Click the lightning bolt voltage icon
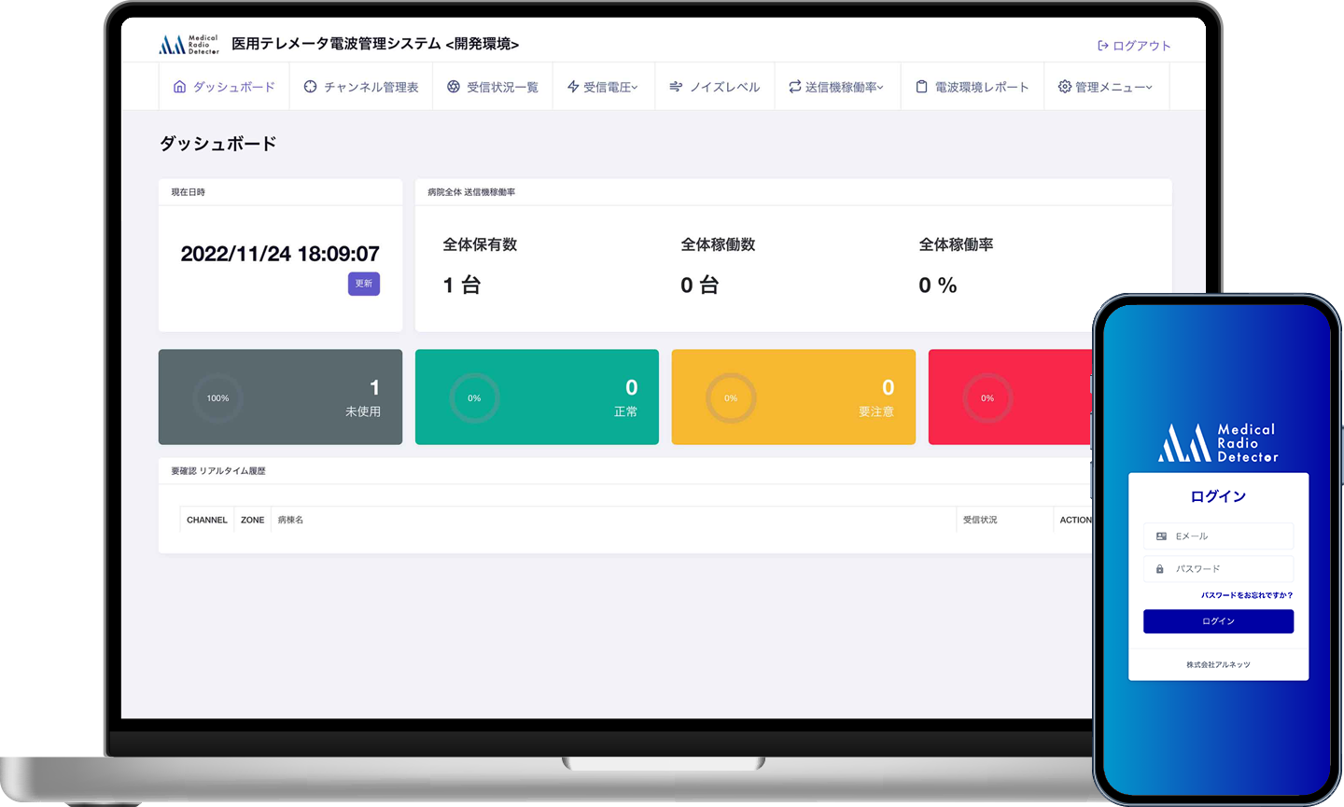The height and width of the screenshot is (807, 1344). pos(573,87)
